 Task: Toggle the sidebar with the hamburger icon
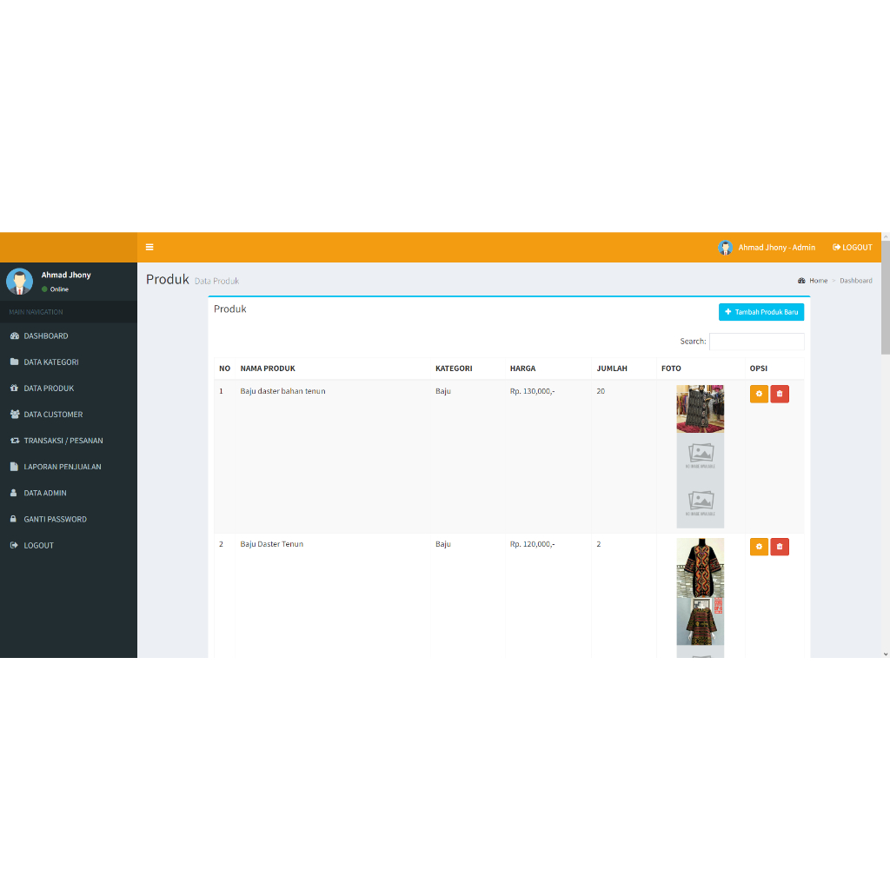point(149,247)
